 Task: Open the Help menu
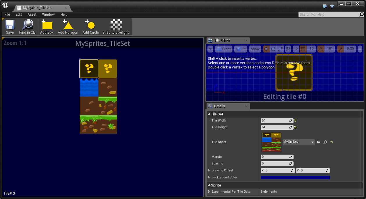[x=64, y=14]
